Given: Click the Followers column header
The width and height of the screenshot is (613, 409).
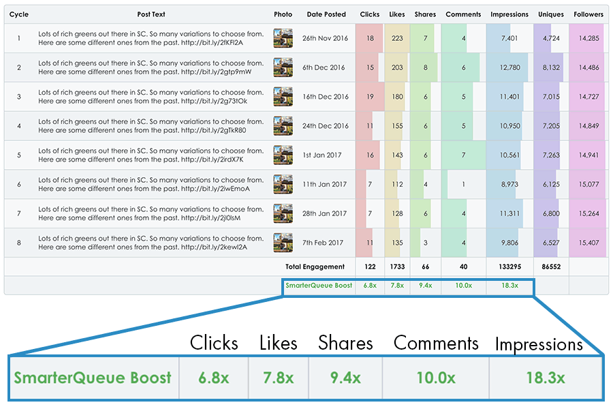Looking at the screenshot, I should (x=588, y=14).
